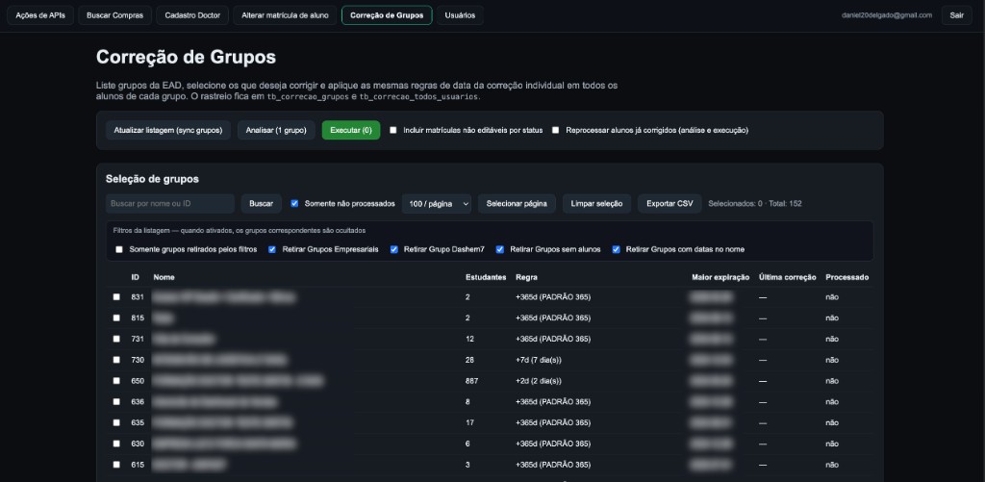Click the Seleção de grupos heading
Screen dimensions: 985x482
pos(152,179)
